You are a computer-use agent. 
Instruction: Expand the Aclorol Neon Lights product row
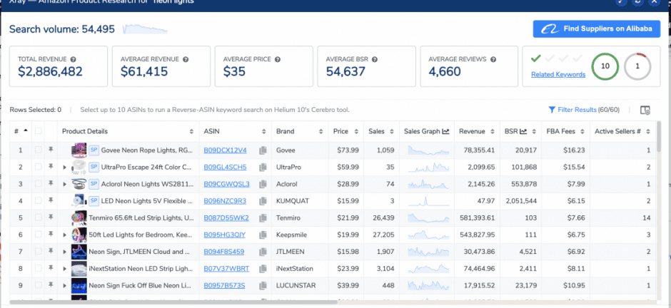(65, 184)
